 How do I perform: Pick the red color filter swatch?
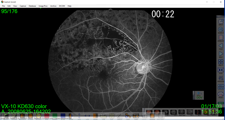click(x=46, y=116)
